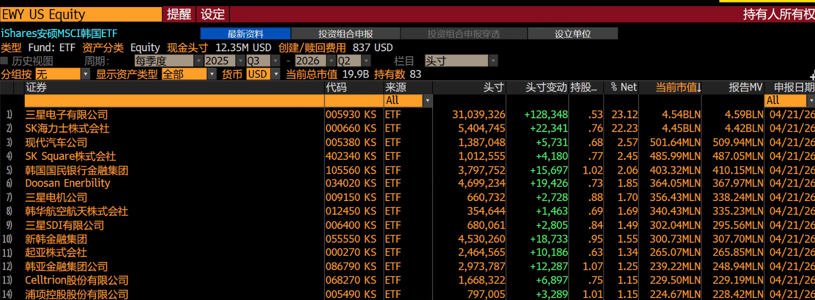Click ticker code 005380 KS

[351, 143]
